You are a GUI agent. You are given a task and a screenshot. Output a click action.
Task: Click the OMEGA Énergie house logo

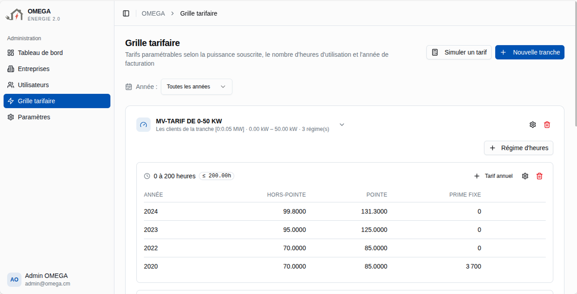click(14, 15)
